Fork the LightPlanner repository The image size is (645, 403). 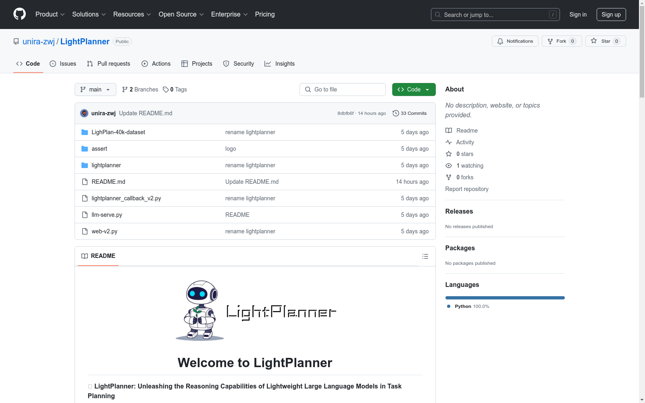coord(562,41)
